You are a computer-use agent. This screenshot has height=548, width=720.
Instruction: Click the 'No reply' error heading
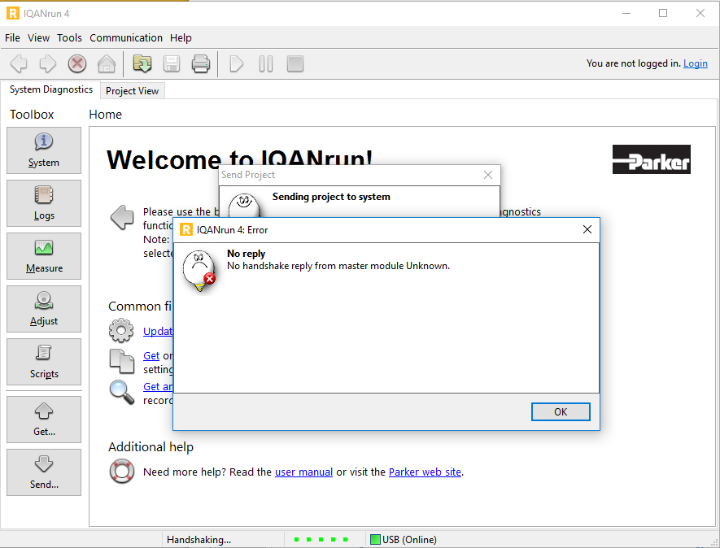coord(247,254)
